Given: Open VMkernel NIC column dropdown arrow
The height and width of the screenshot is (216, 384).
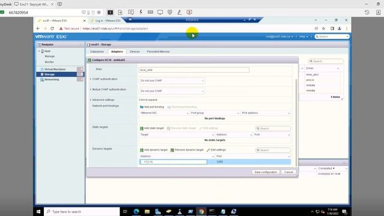Looking at the screenshot, I should [187, 113].
